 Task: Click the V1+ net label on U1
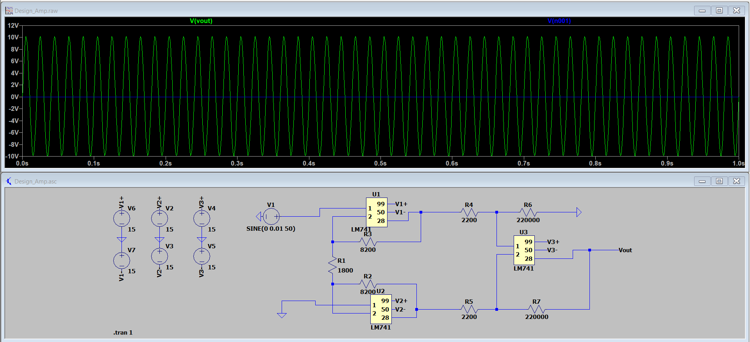click(401, 204)
